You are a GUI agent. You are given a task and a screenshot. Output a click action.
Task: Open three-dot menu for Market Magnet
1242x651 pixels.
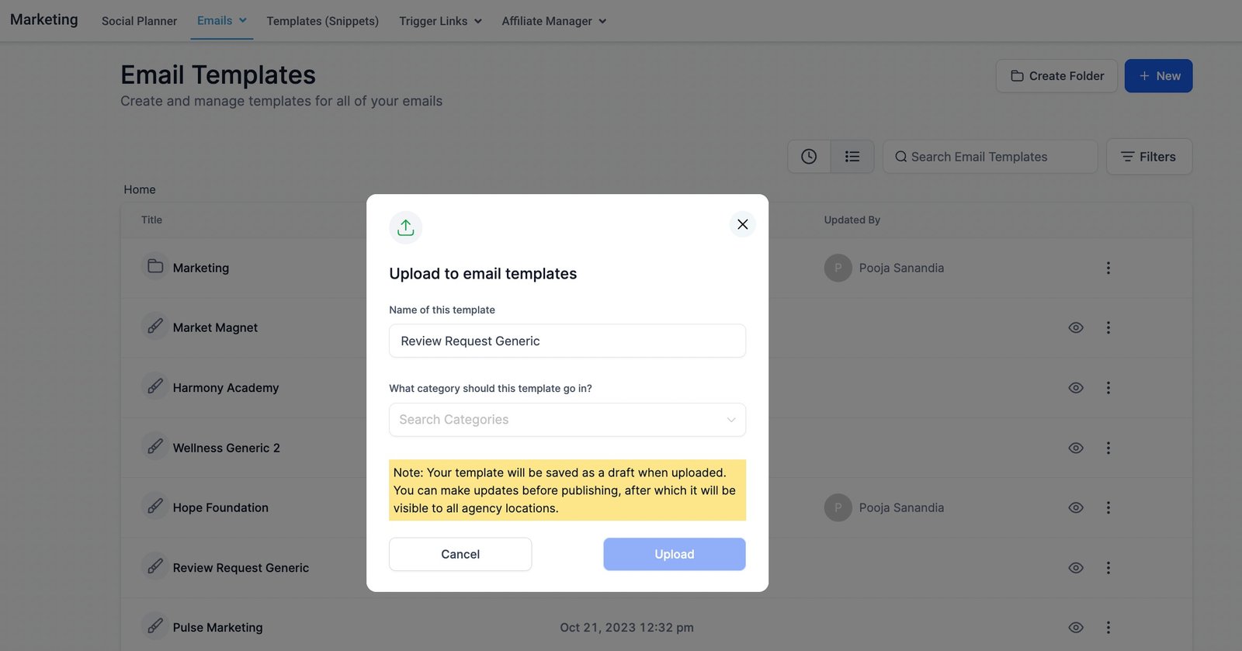(1108, 327)
